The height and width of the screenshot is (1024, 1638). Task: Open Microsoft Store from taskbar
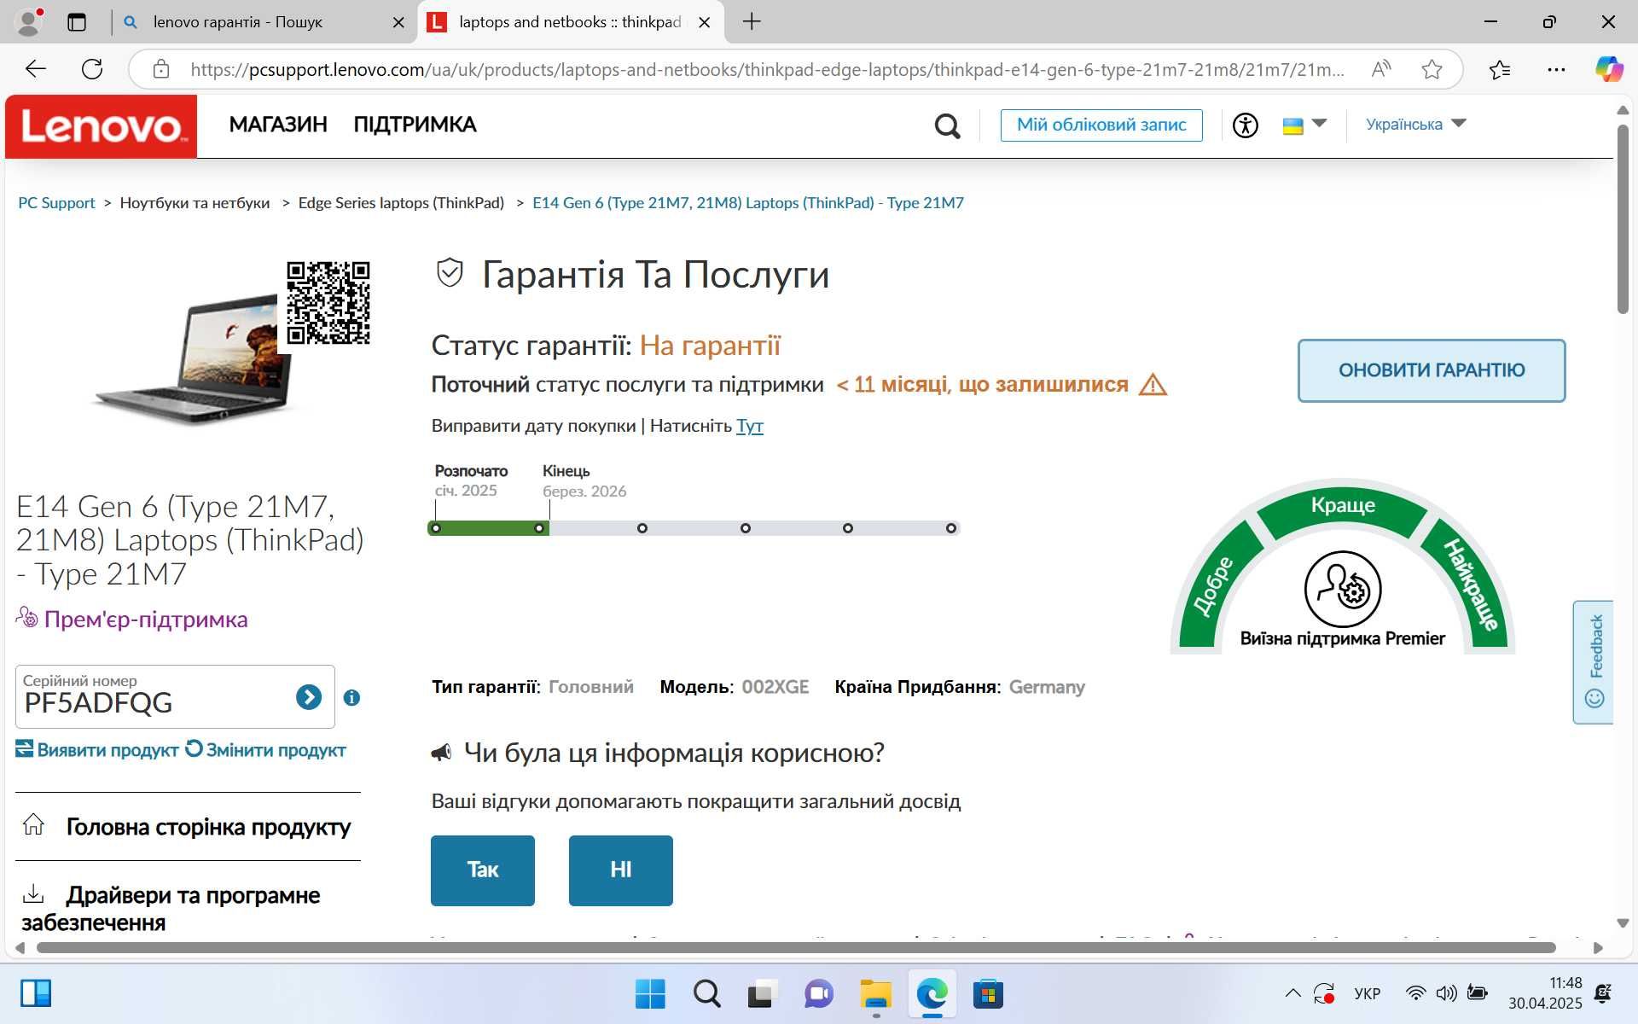[988, 994]
